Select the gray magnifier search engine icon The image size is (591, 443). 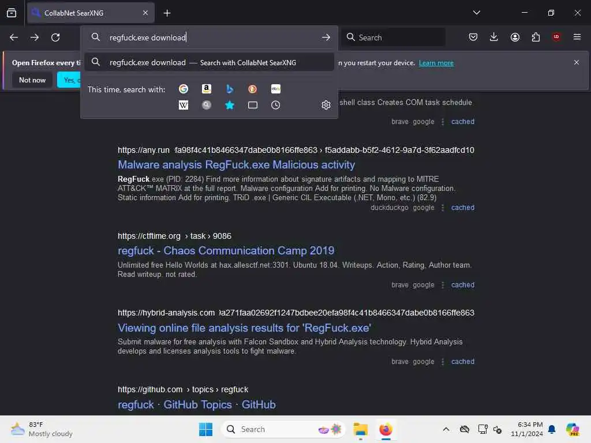(207, 105)
